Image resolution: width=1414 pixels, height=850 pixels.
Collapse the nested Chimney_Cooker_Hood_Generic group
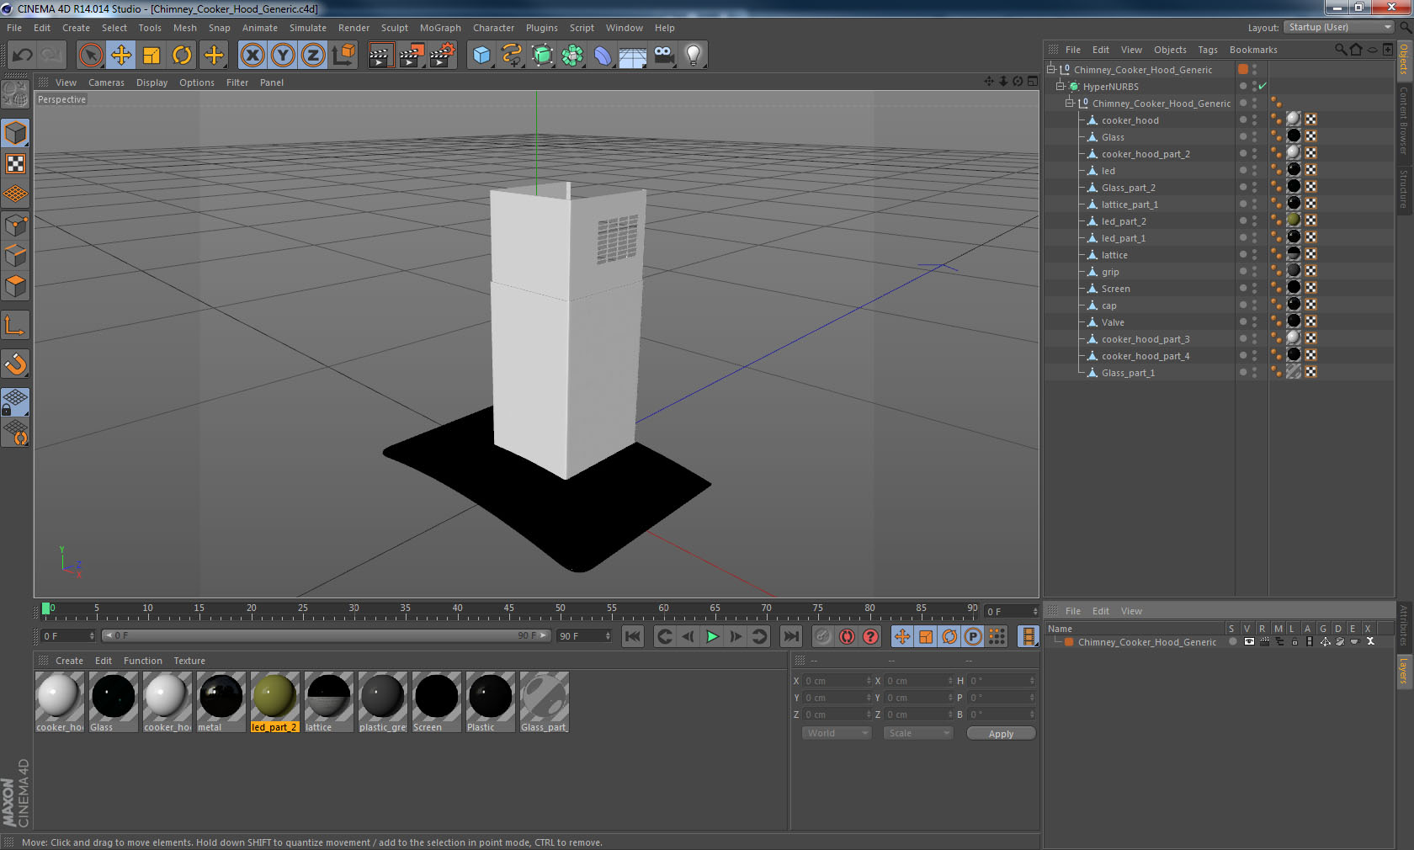click(1070, 103)
